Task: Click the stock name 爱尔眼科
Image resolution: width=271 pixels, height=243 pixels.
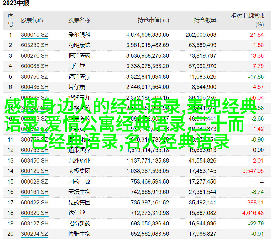Action: (79, 35)
